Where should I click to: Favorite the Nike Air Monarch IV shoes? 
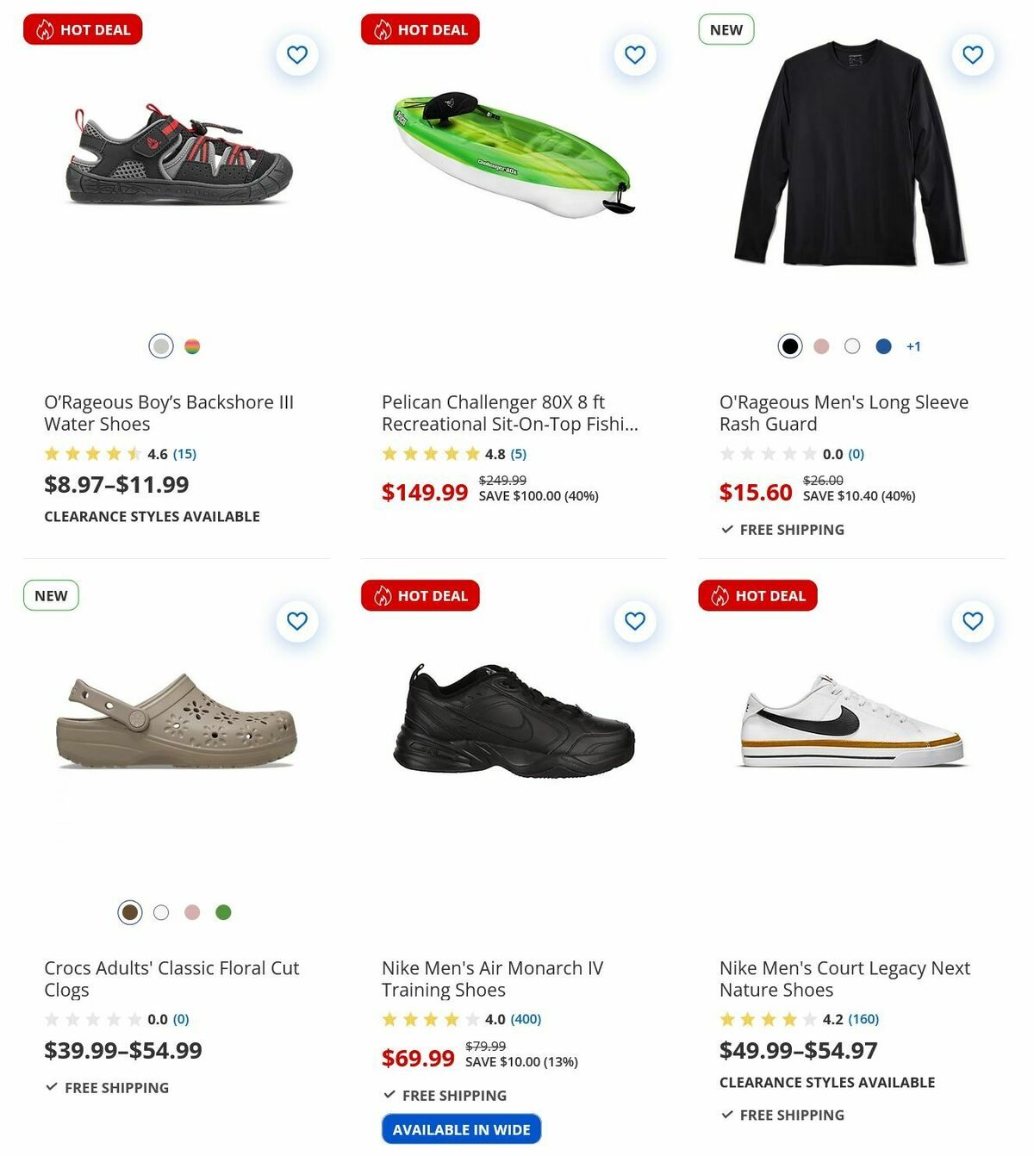point(634,619)
